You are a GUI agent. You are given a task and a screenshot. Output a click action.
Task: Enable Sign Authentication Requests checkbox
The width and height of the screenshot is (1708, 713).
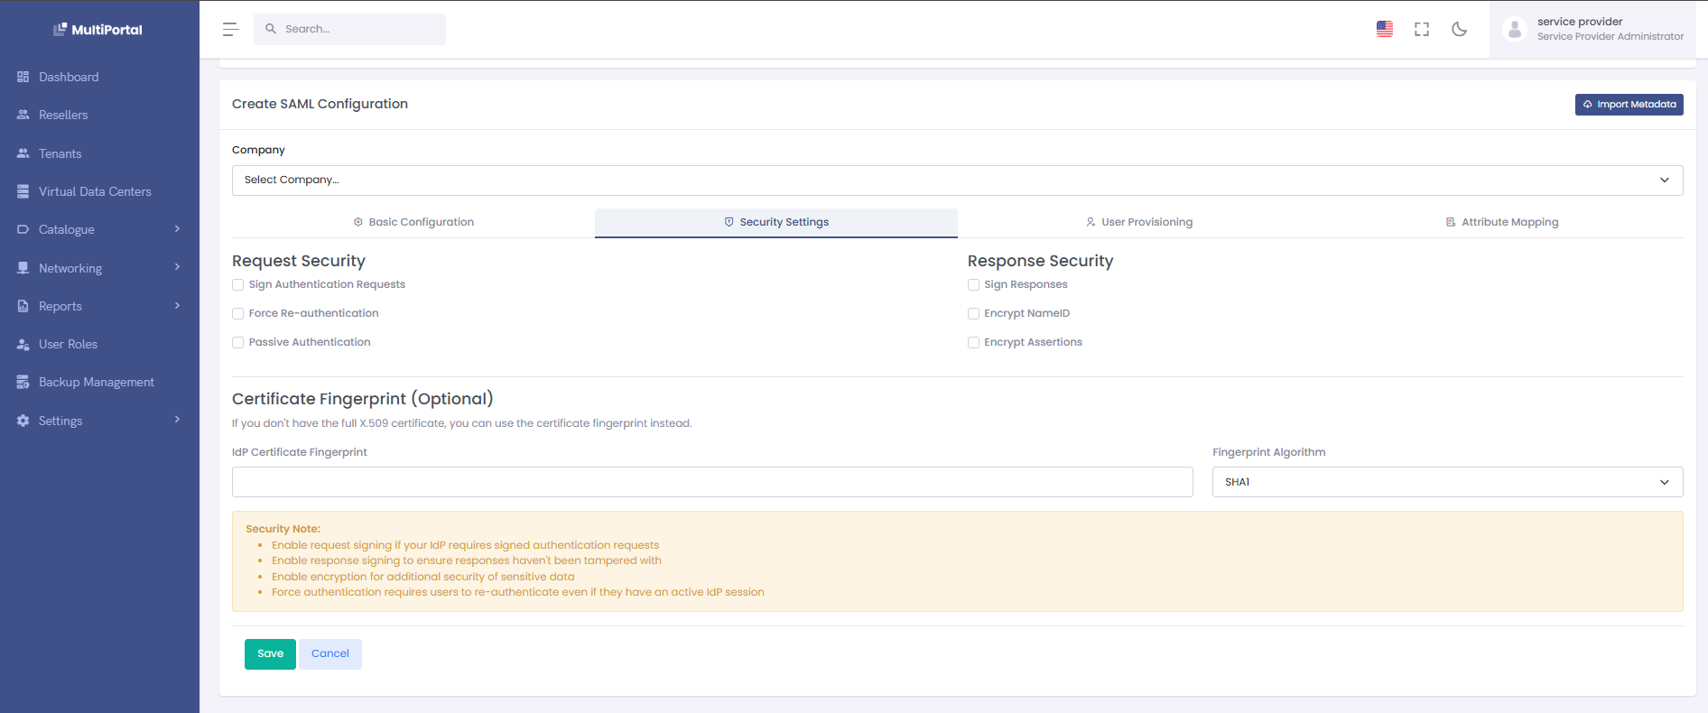[x=238, y=284]
